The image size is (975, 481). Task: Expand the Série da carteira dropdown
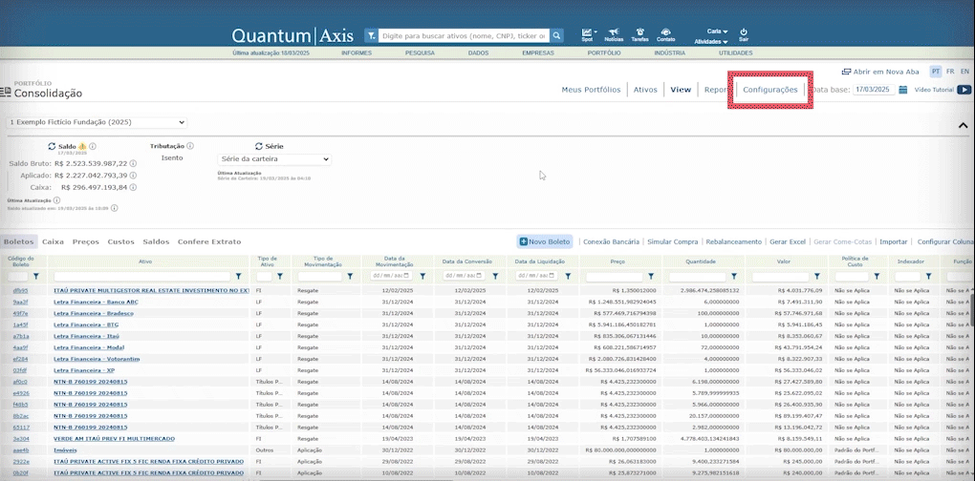[274, 159]
